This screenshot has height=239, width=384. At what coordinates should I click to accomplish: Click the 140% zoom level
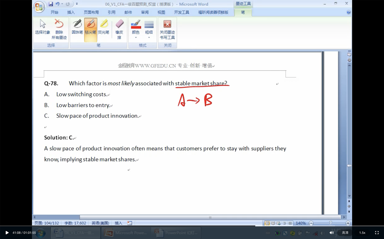(x=301, y=223)
